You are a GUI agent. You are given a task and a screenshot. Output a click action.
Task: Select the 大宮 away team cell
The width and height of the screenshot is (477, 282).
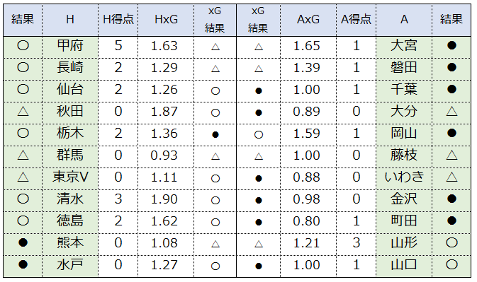pyautogui.click(x=404, y=46)
